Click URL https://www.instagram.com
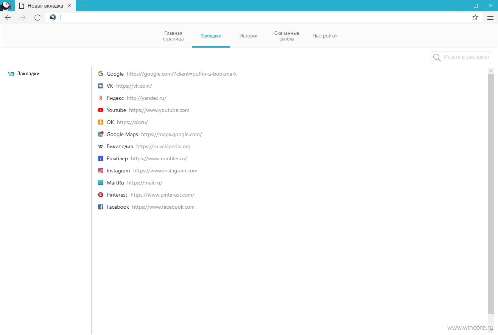The width and height of the screenshot is (498, 335). pyautogui.click(x=165, y=171)
